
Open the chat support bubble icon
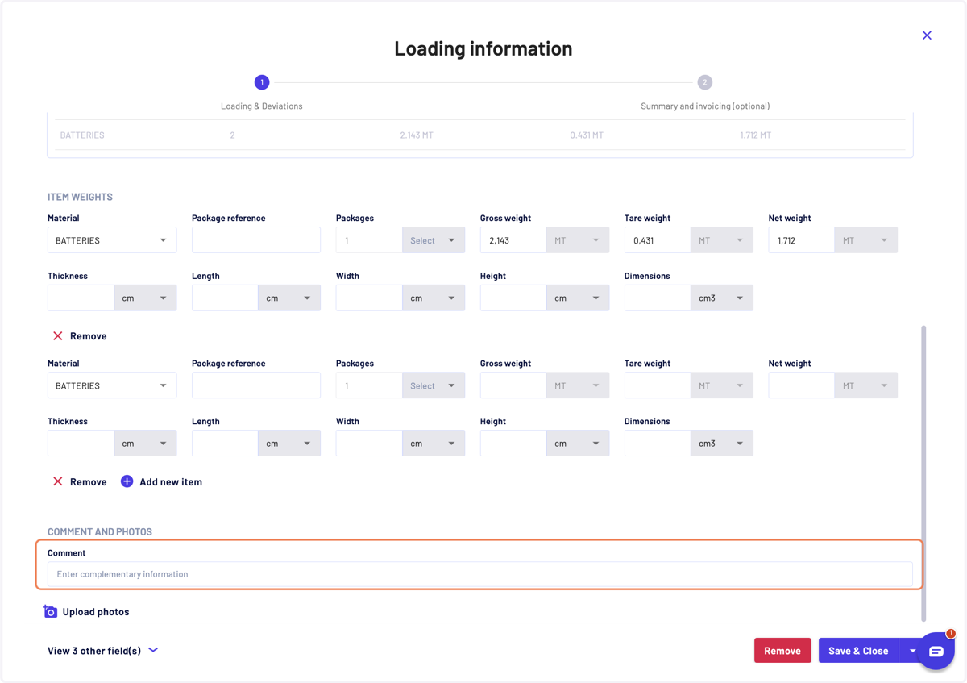click(x=936, y=652)
